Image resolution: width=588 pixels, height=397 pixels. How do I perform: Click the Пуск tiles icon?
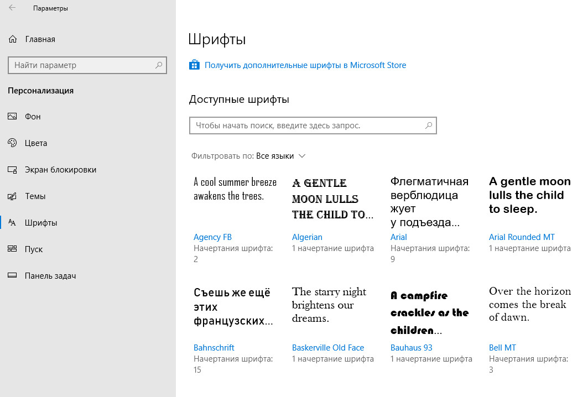tap(12, 249)
